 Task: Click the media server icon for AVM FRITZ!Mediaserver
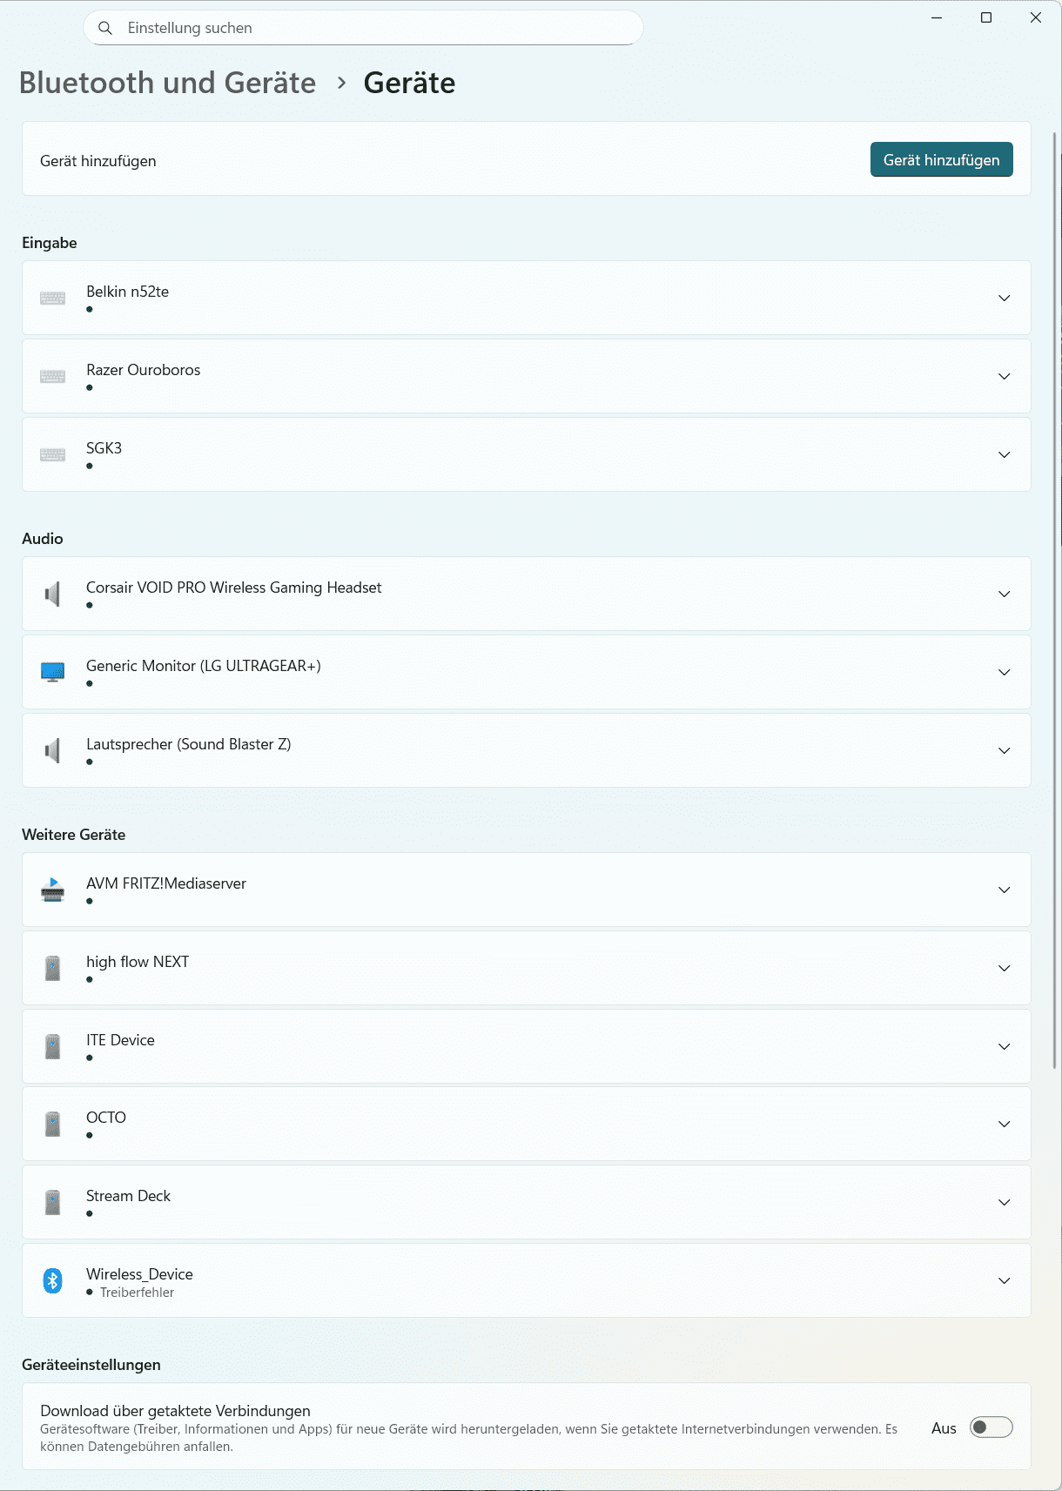point(53,890)
